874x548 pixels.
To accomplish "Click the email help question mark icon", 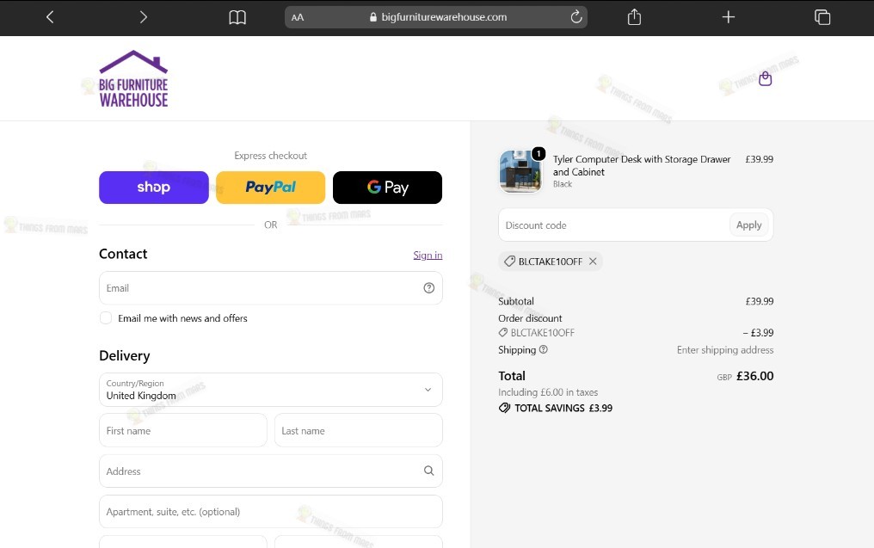I will pos(428,287).
